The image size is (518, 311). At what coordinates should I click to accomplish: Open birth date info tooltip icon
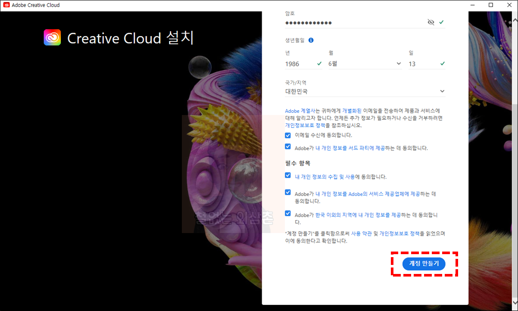coord(311,40)
